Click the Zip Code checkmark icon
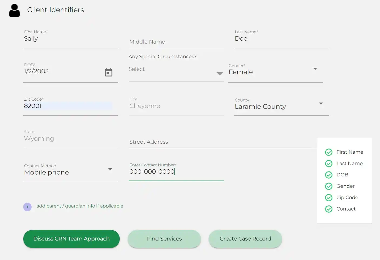Screen dimensions: 380x260 [x=329, y=198]
